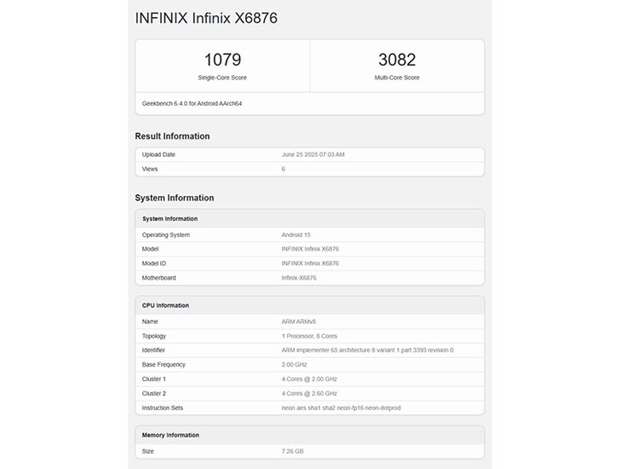This screenshot has width=620, height=469.
Task: Click the Instruction Sets label
Action: (x=163, y=408)
